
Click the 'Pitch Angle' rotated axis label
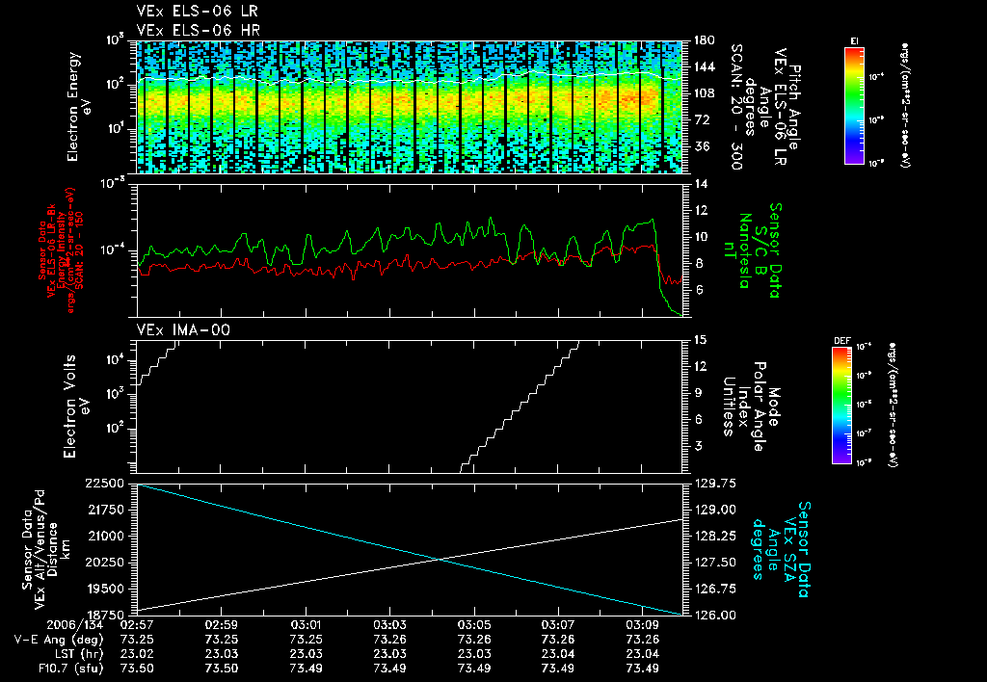point(794,107)
